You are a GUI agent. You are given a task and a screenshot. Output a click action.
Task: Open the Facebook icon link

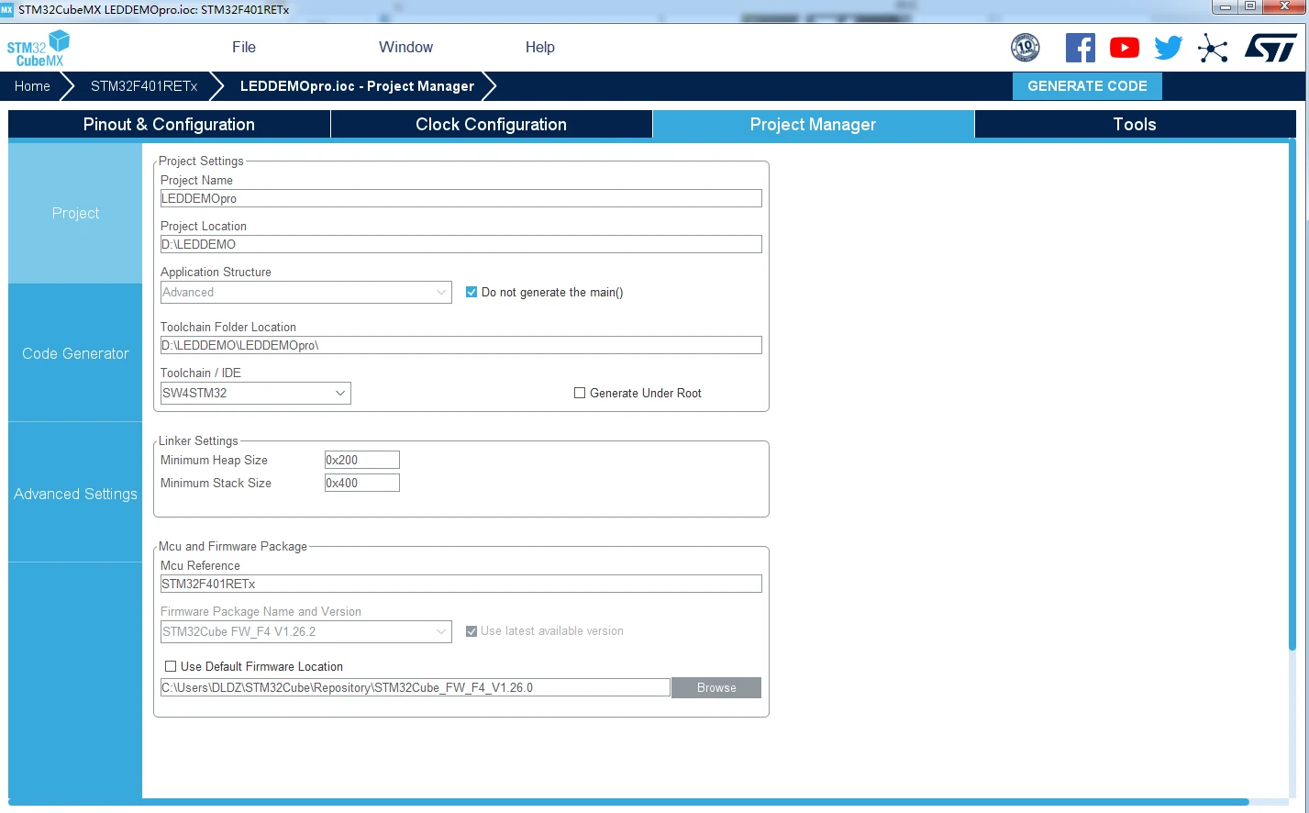(1080, 48)
